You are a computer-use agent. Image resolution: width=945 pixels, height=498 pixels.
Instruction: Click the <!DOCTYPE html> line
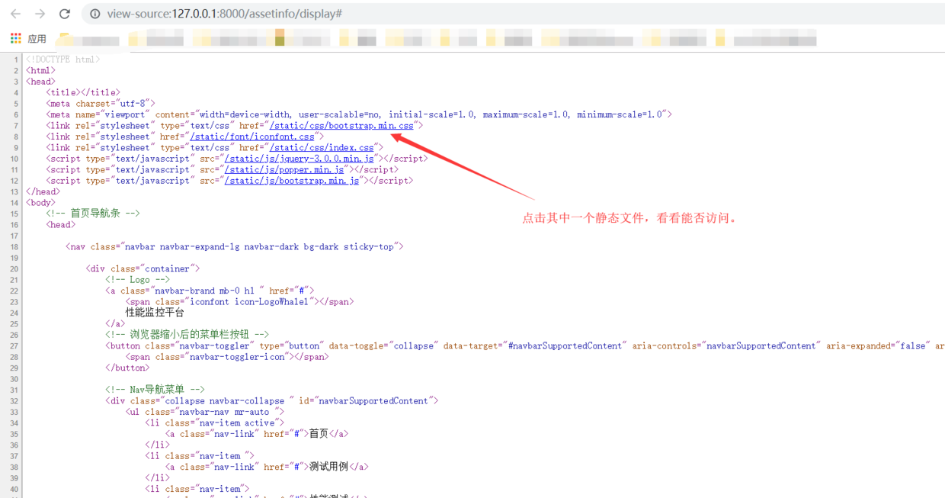coord(63,59)
